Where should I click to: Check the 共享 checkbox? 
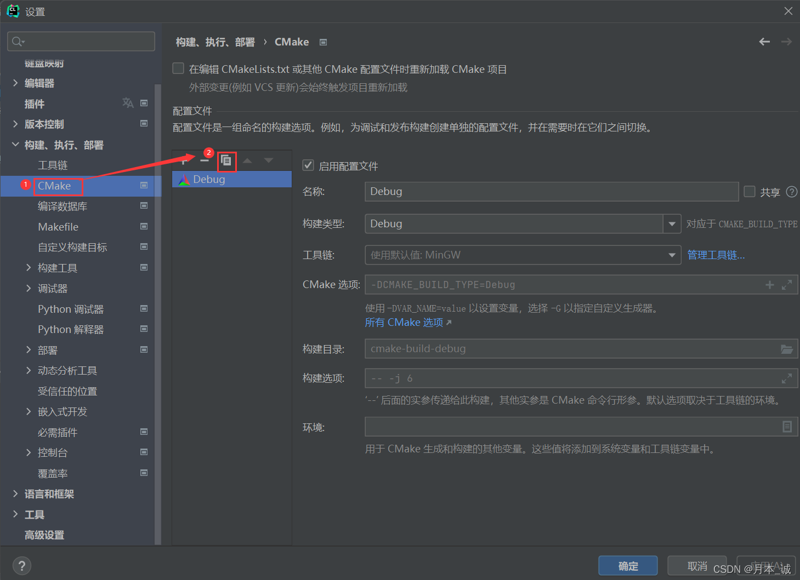(749, 191)
